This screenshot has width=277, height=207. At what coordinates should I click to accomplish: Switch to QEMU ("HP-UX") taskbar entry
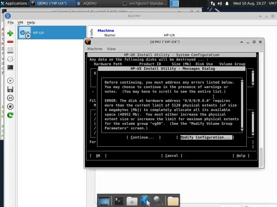pyautogui.click(x=52, y=3)
